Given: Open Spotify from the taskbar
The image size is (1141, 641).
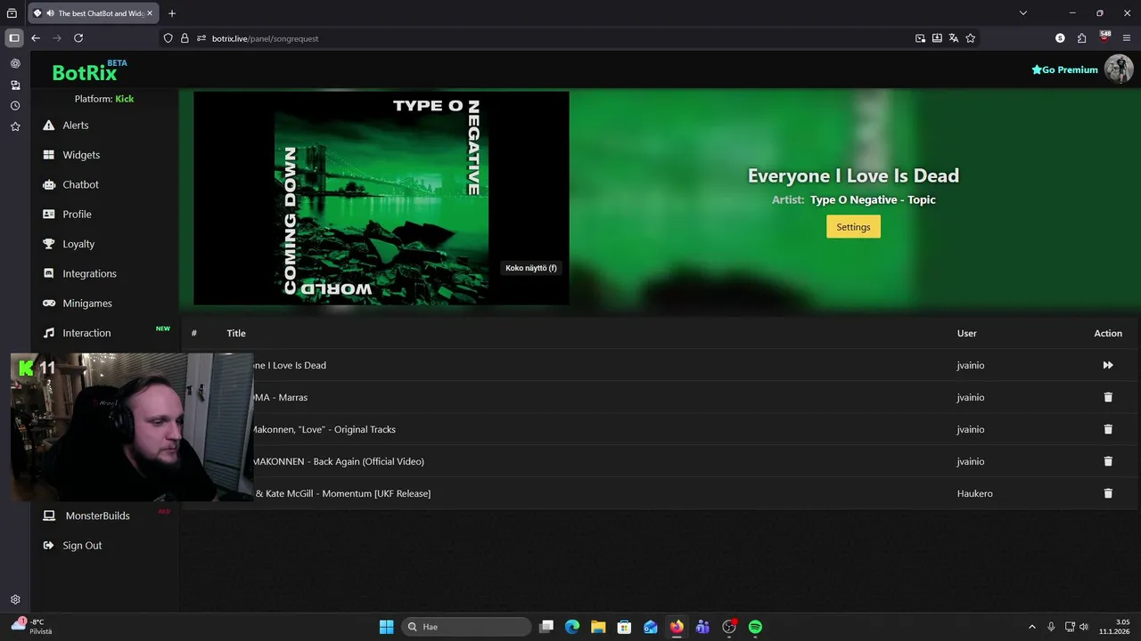Looking at the screenshot, I should tap(755, 627).
